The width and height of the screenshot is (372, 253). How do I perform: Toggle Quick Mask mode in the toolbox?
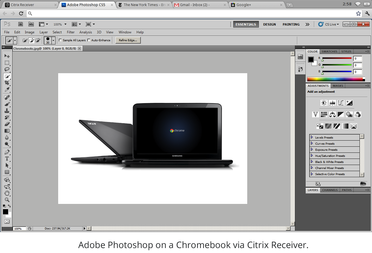point(7,222)
